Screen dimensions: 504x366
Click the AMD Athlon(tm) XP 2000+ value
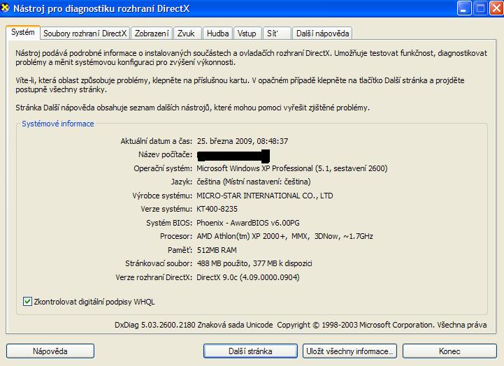[285, 236]
